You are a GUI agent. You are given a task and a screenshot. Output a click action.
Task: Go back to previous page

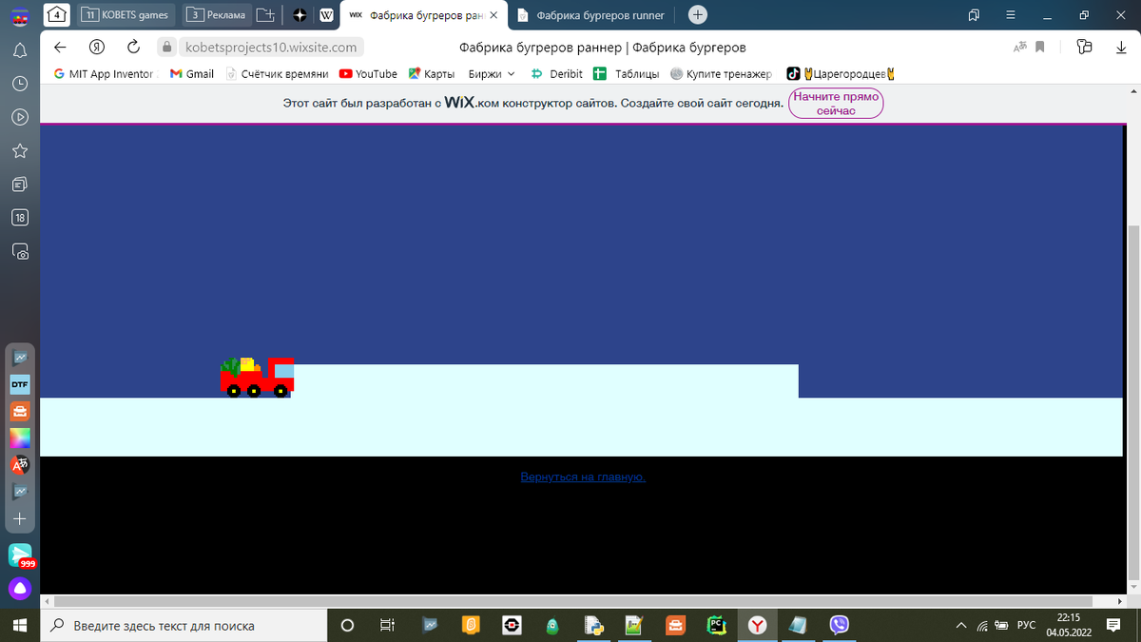tap(61, 48)
